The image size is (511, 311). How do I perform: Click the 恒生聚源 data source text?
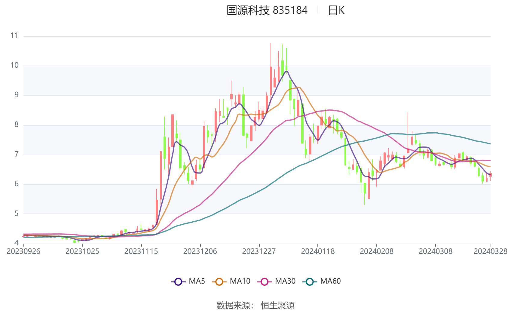click(x=277, y=305)
